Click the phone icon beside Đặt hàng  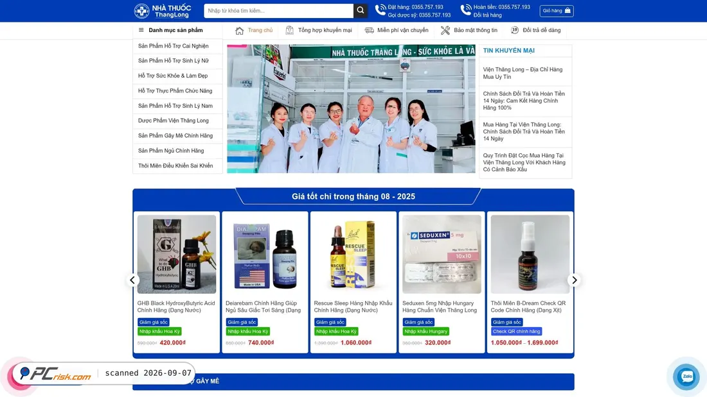click(380, 10)
